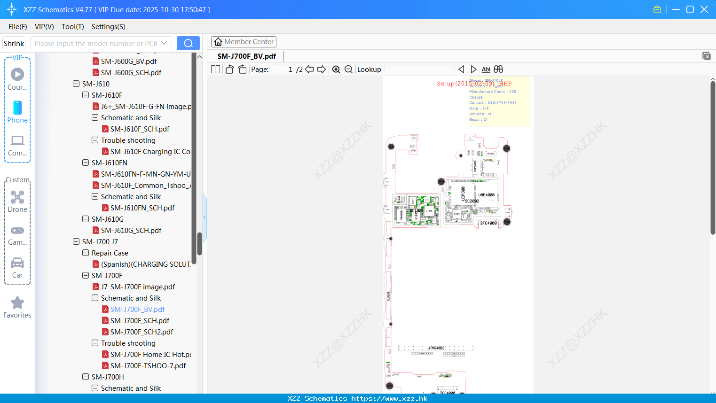Click the PDF viewer vertical scrollbar

click(713, 157)
